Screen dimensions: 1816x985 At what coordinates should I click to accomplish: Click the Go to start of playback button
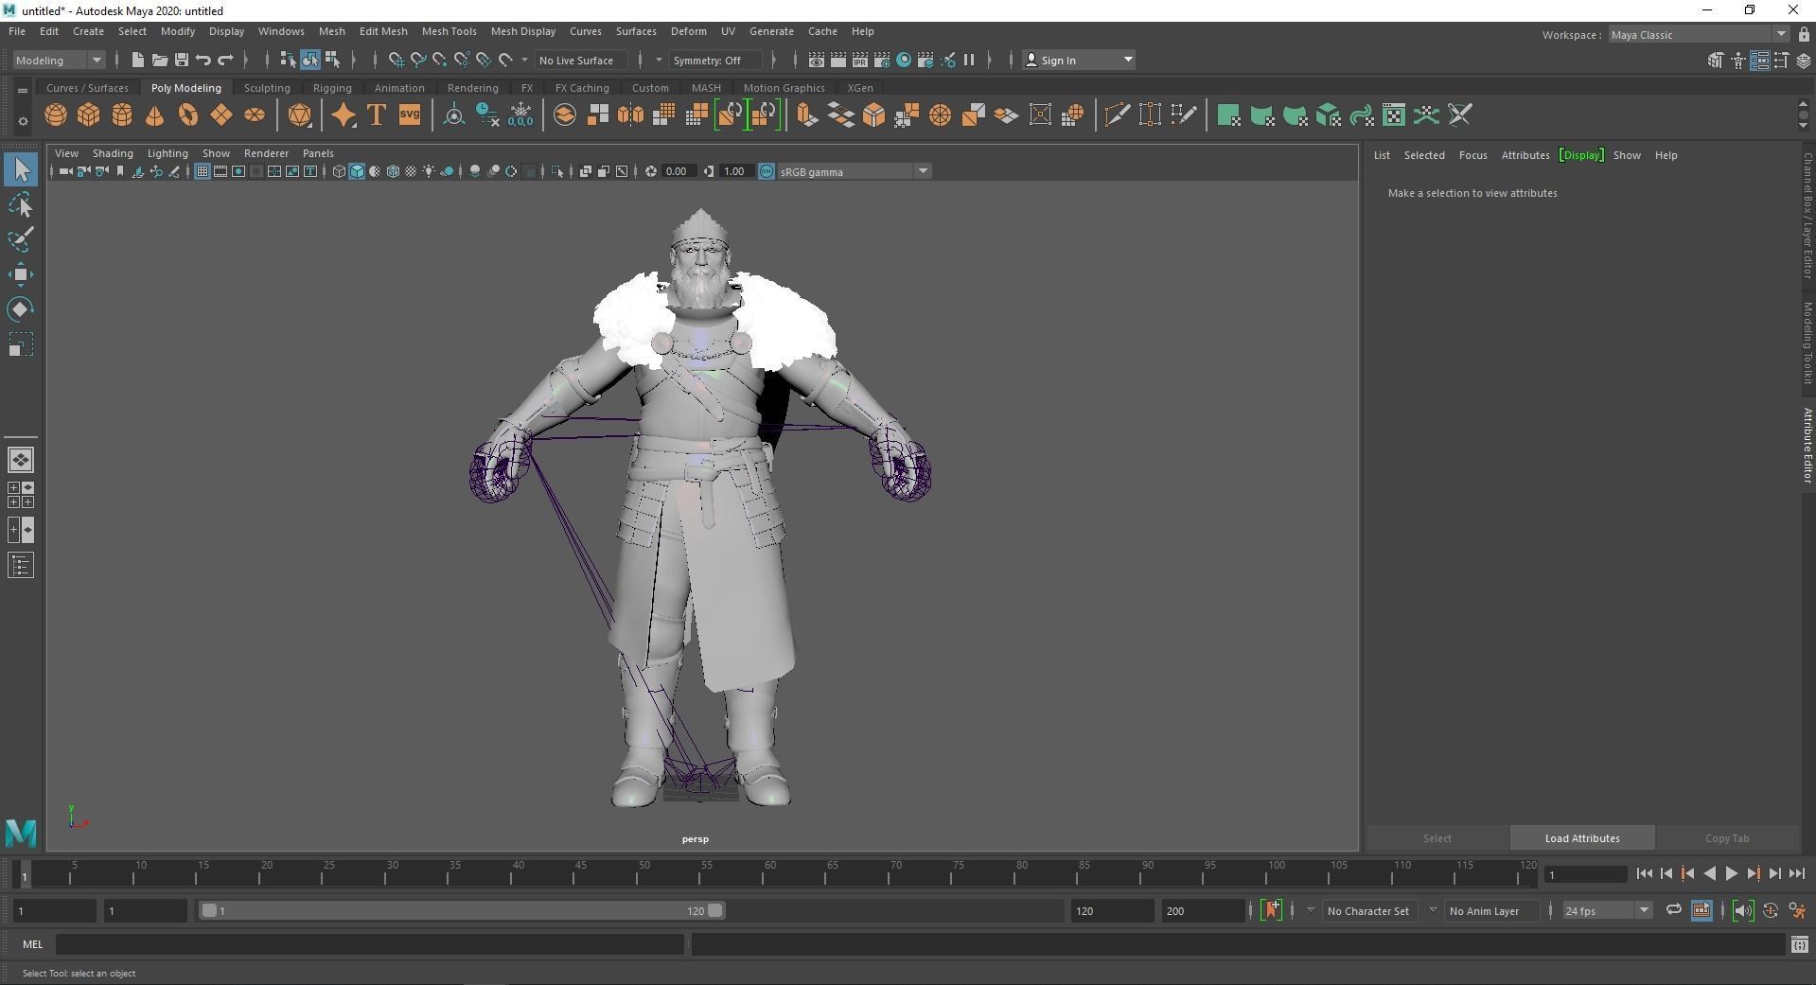tap(1645, 874)
